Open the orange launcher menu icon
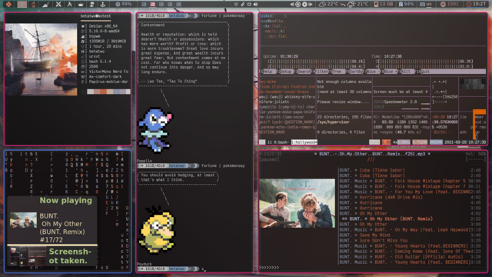Image resolution: width=492 pixels, height=277 pixels. point(8,4)
